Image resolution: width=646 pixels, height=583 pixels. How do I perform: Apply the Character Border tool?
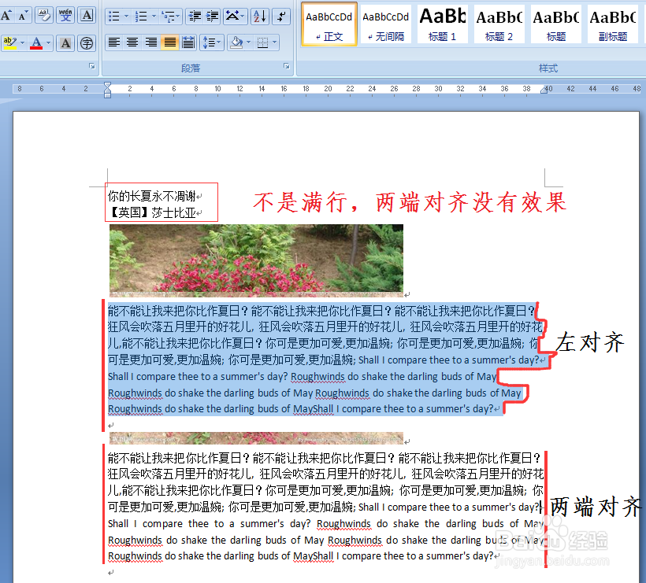tap(87, 14)
